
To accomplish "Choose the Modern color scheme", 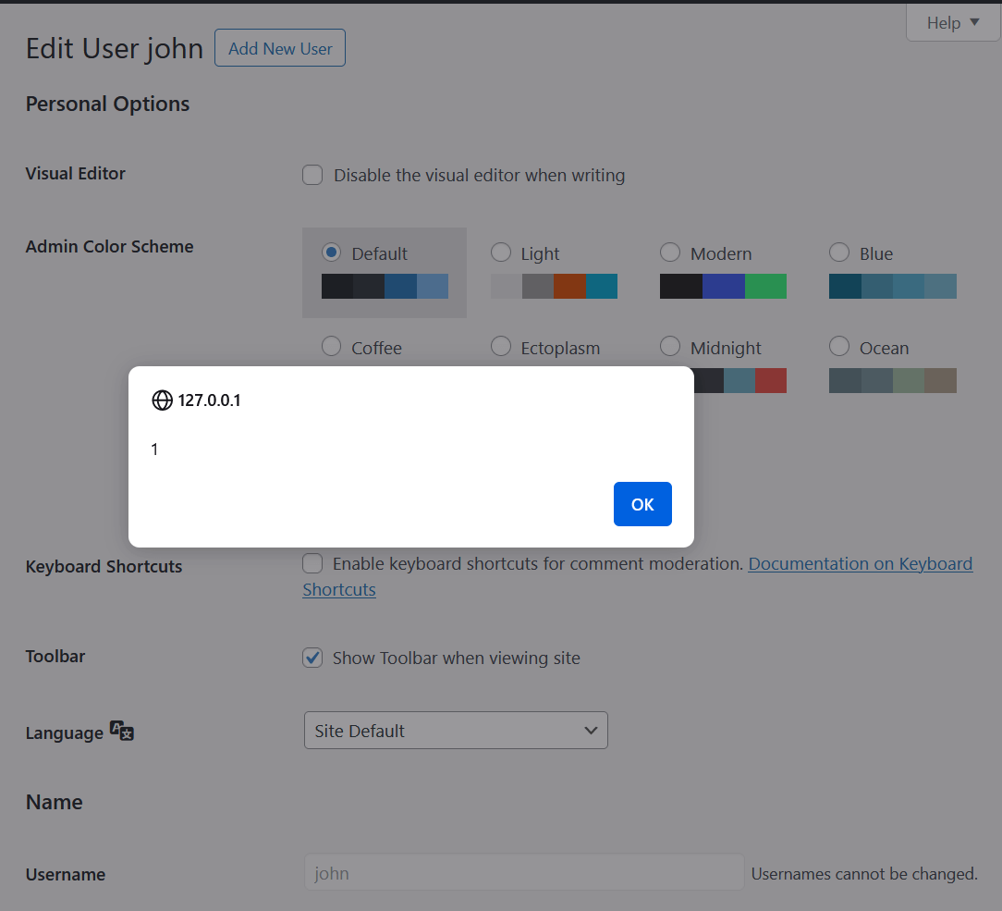I will [670, 252].
